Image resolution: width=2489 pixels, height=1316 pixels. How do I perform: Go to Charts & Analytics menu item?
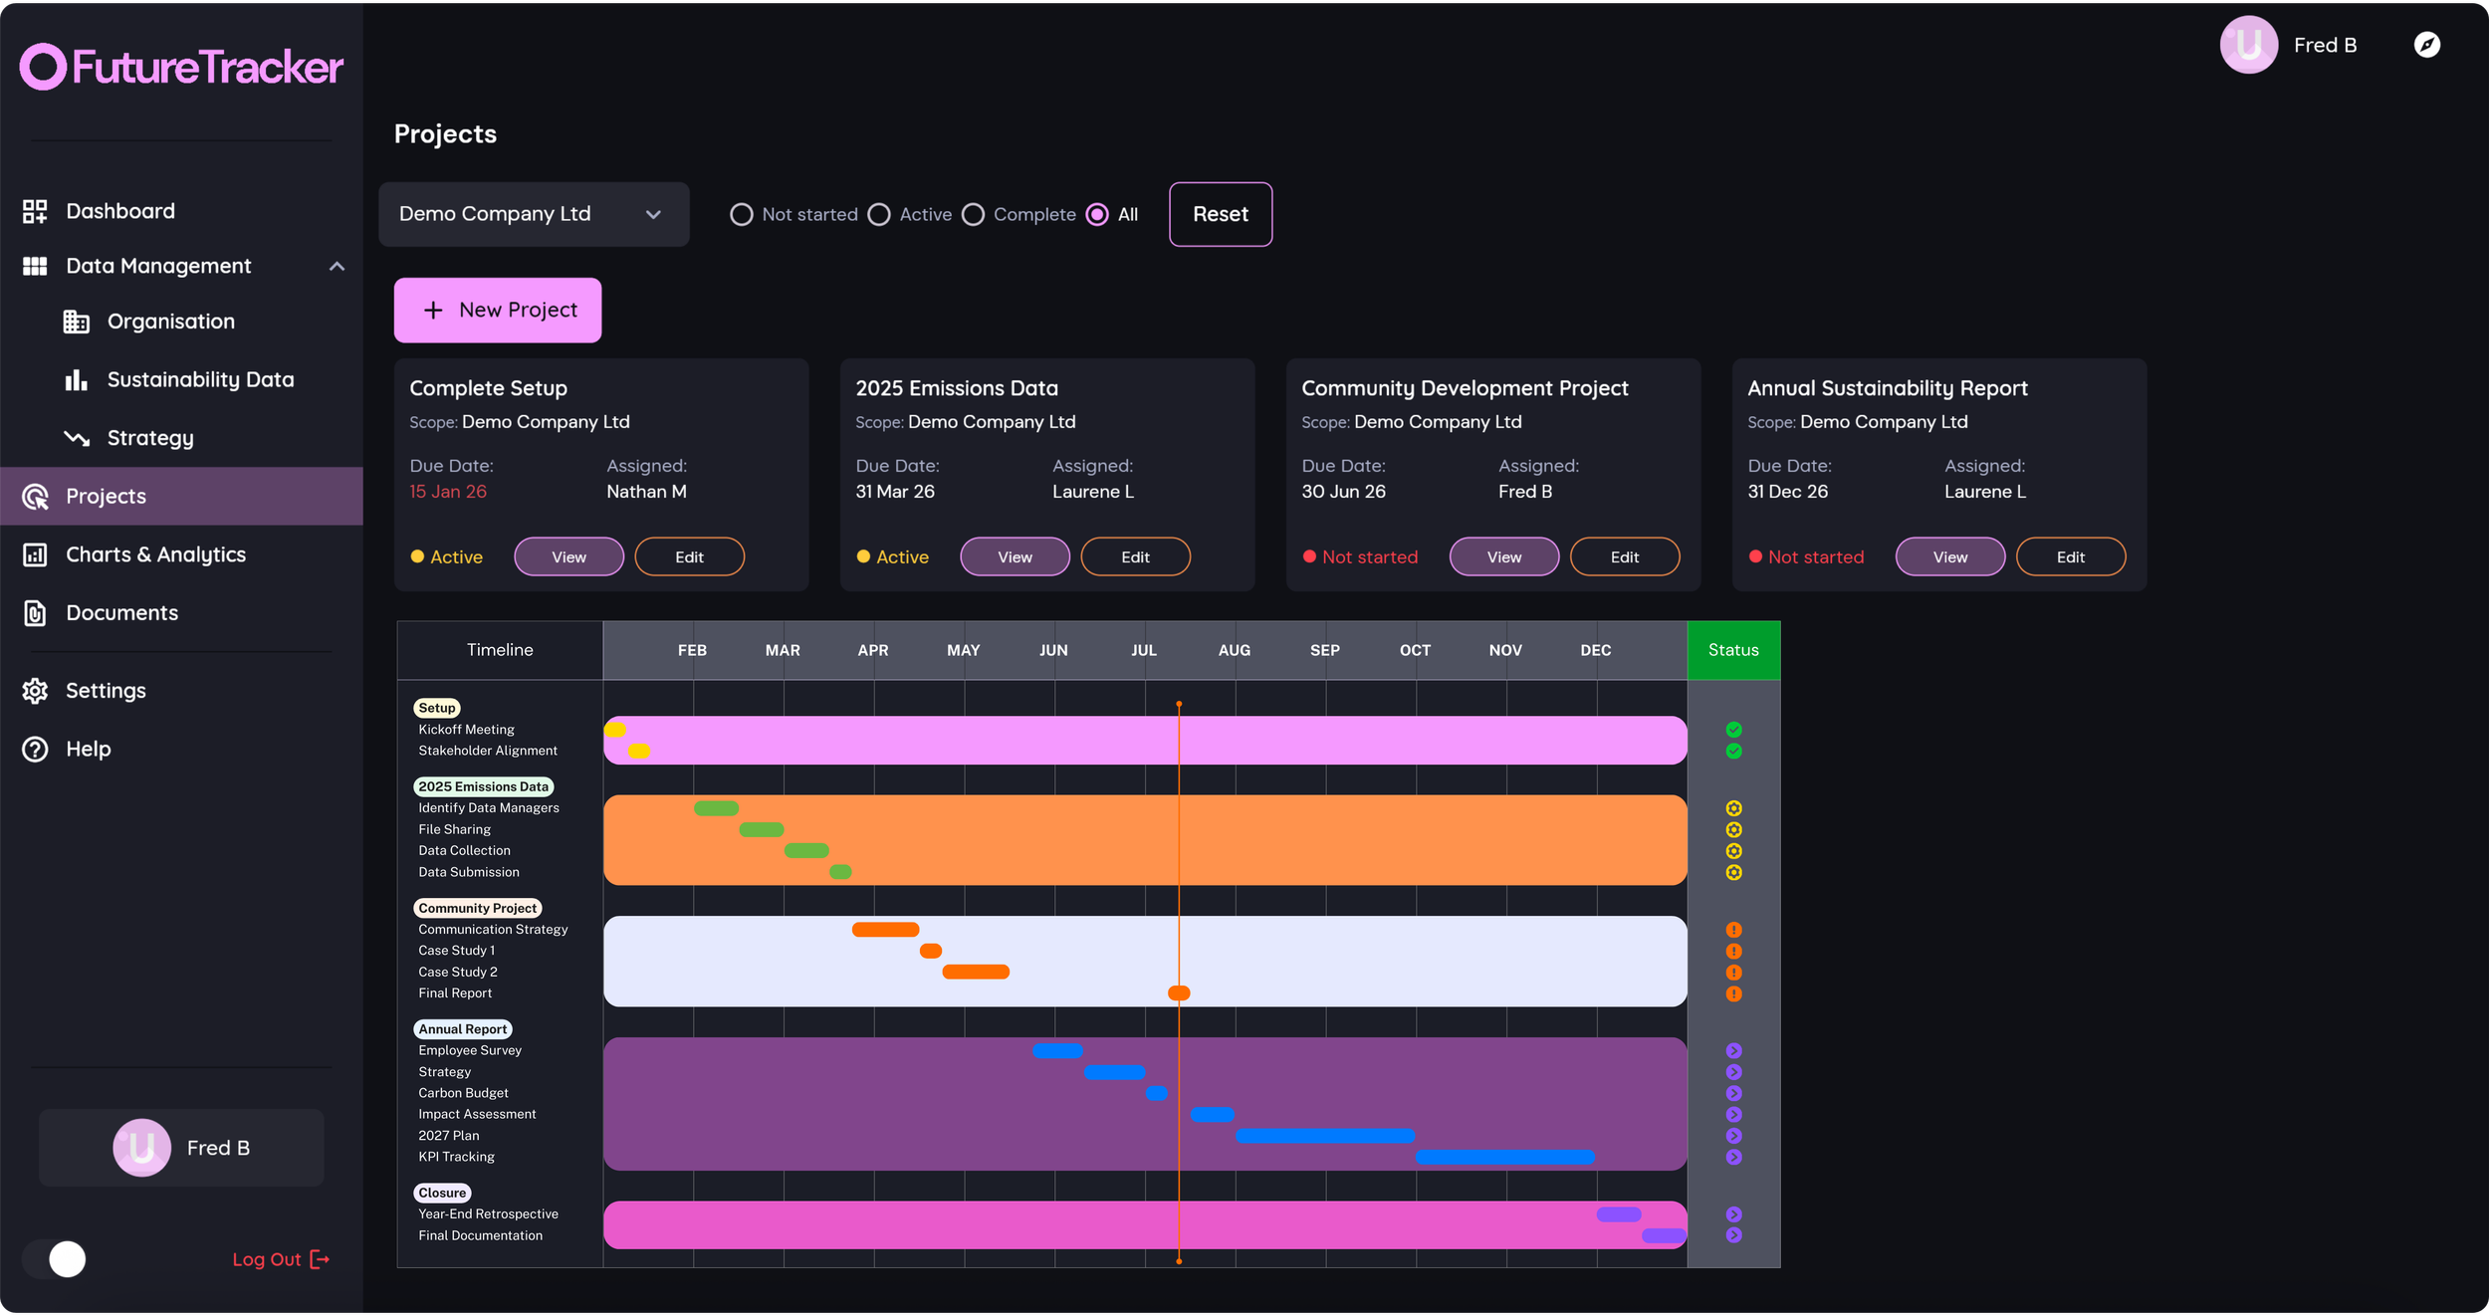155,554
